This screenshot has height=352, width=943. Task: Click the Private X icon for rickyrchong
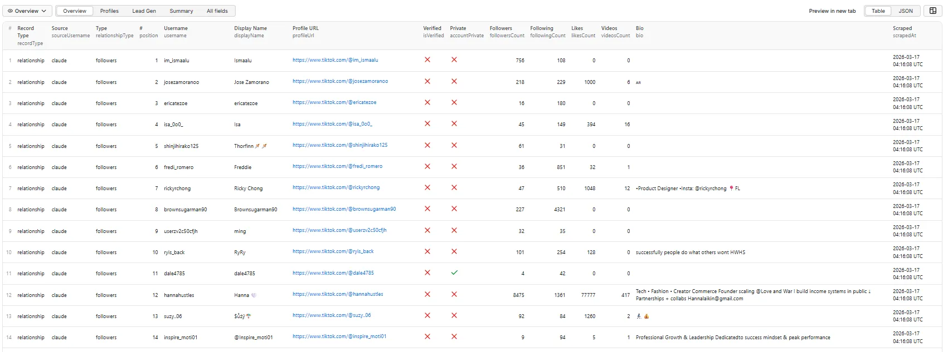pyautogui.click(x=454, y=187)
